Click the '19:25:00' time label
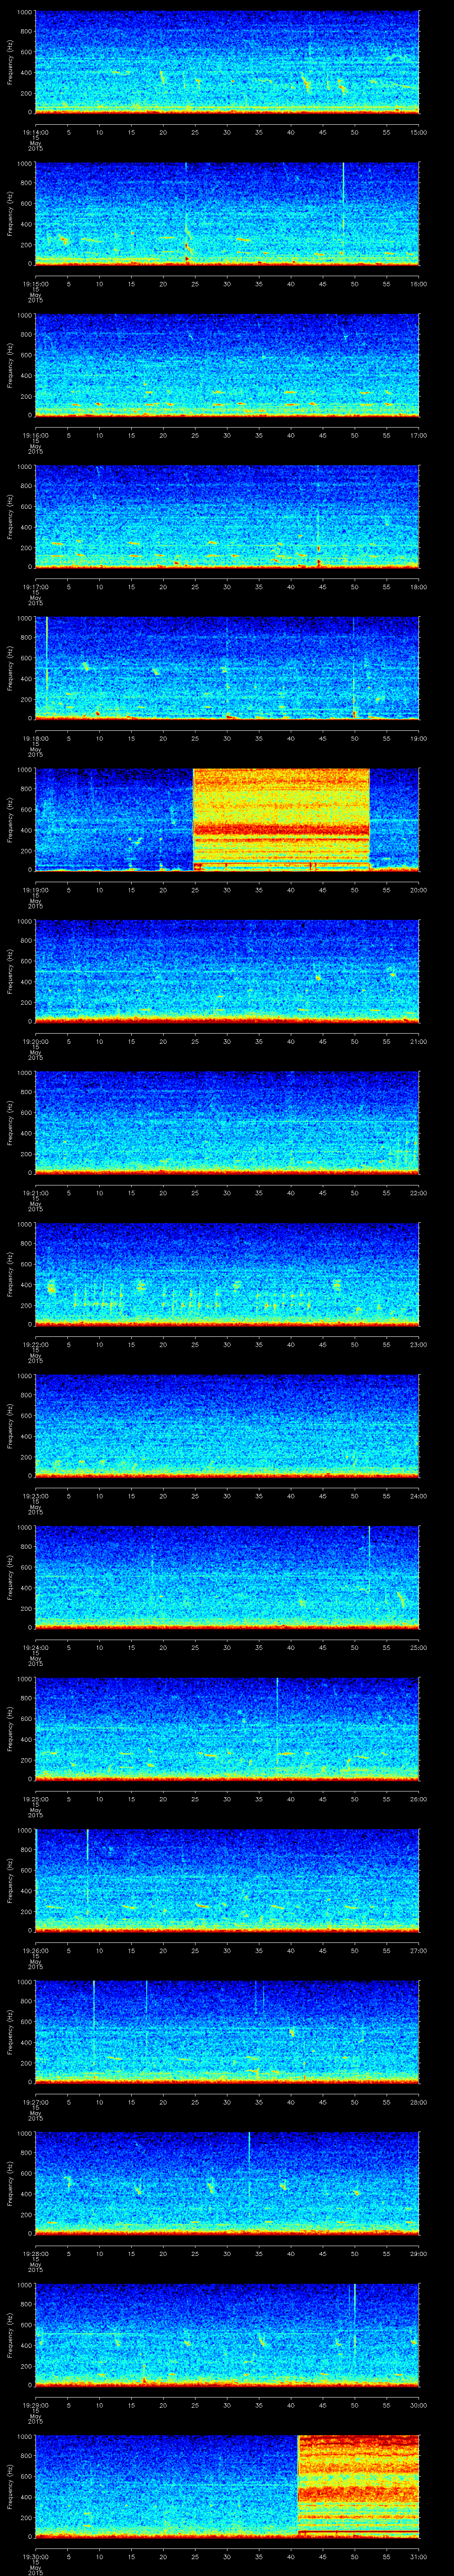The height and width of the screenshot is (2576, 454). pos(35,1799)
